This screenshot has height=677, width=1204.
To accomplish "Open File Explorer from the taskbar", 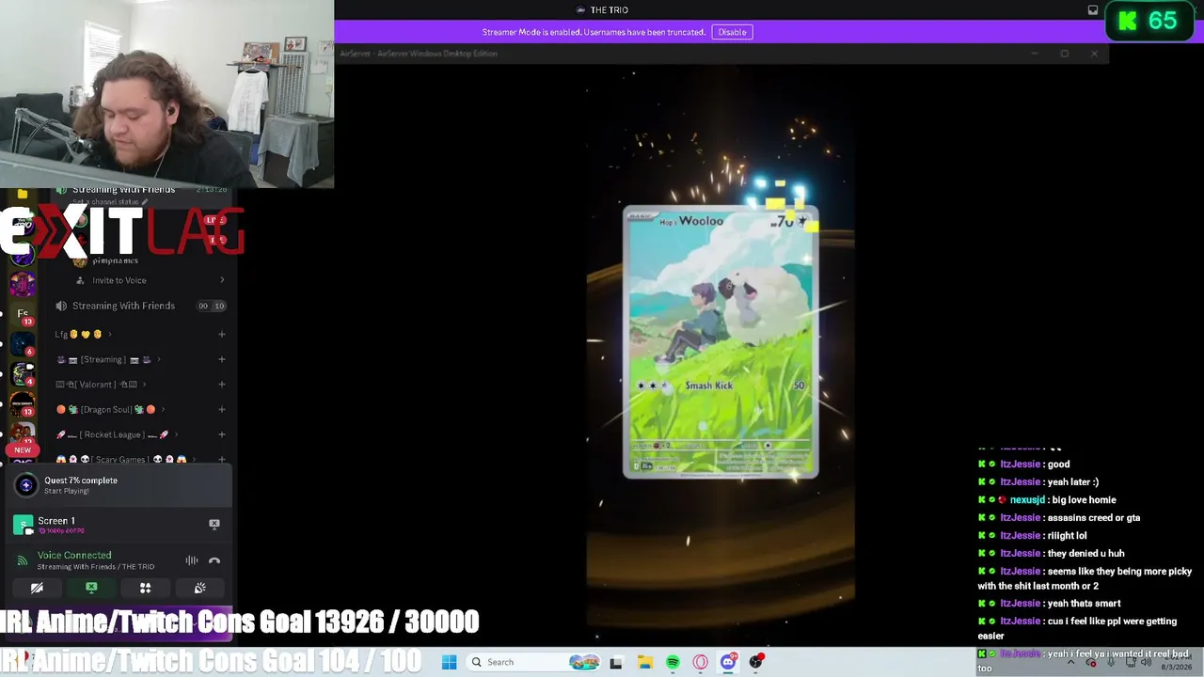I will coord(644,662).
